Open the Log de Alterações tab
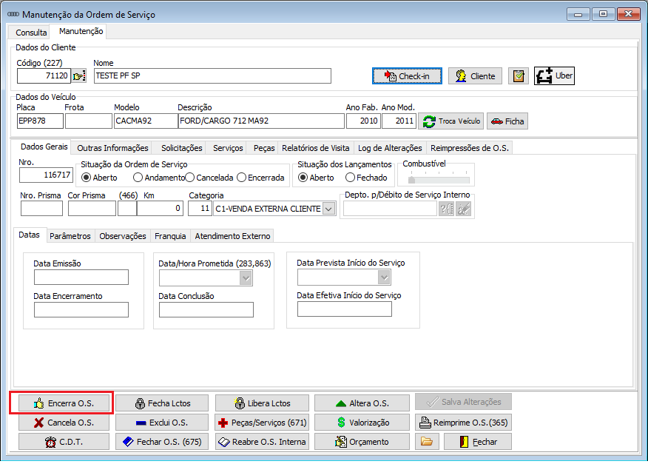Screen dimensions: 648x464 (x=390, y=148)
